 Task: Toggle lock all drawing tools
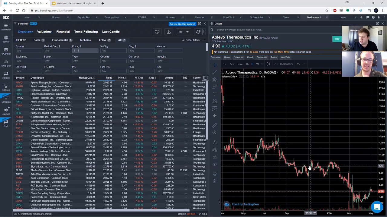215,157
